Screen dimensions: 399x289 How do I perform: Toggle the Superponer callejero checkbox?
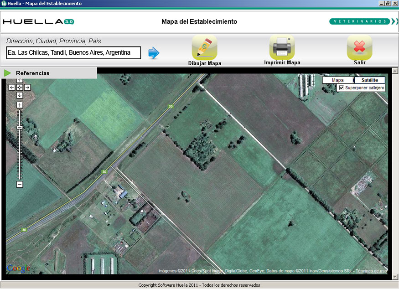(342, 88)
